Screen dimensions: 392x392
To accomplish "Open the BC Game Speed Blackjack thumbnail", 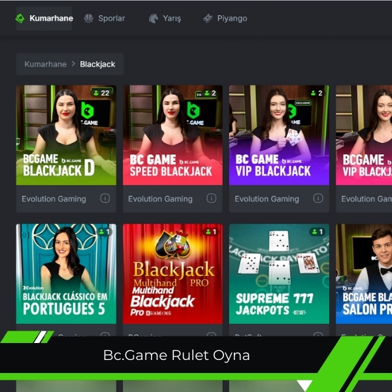I will click(172, 135).
